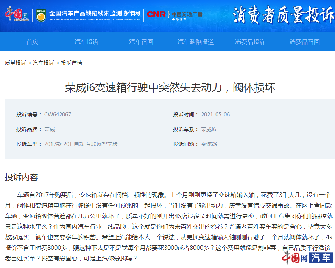This screenshot has width=335, height=268.
Task: Click the 中国网 logo in the header
Action: (17, 14)
